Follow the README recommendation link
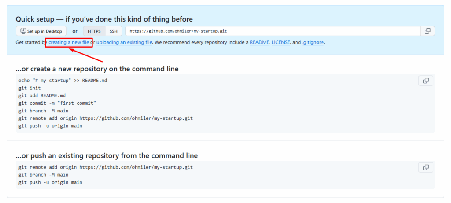 (259, 42)
